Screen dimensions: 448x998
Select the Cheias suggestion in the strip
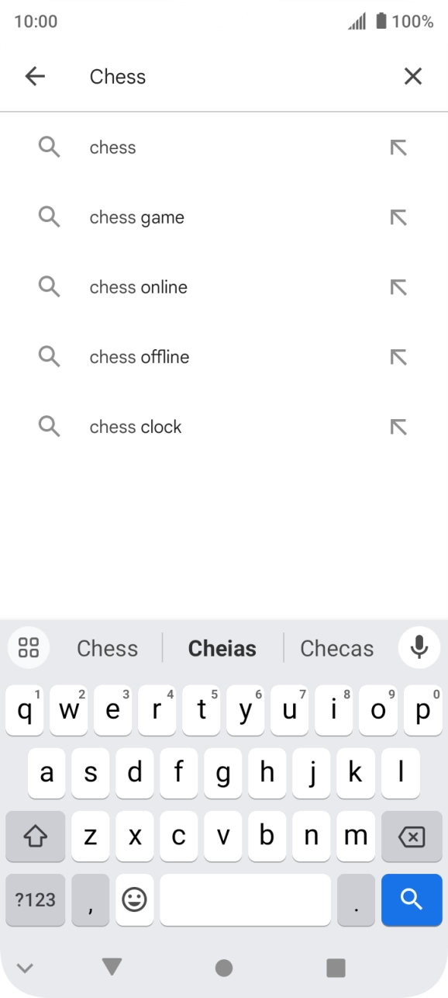pos(222,647)
